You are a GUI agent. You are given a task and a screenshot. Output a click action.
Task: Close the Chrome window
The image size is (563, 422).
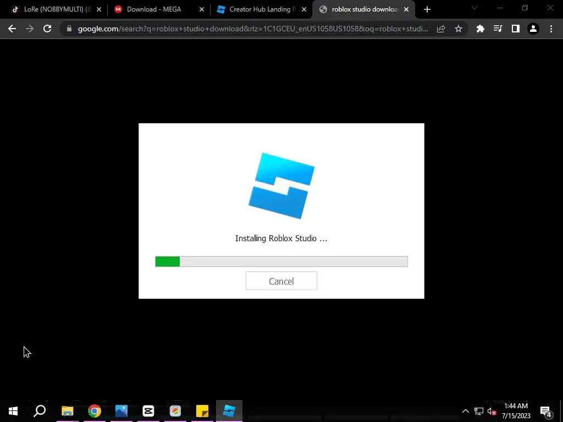tap(550, 8)
